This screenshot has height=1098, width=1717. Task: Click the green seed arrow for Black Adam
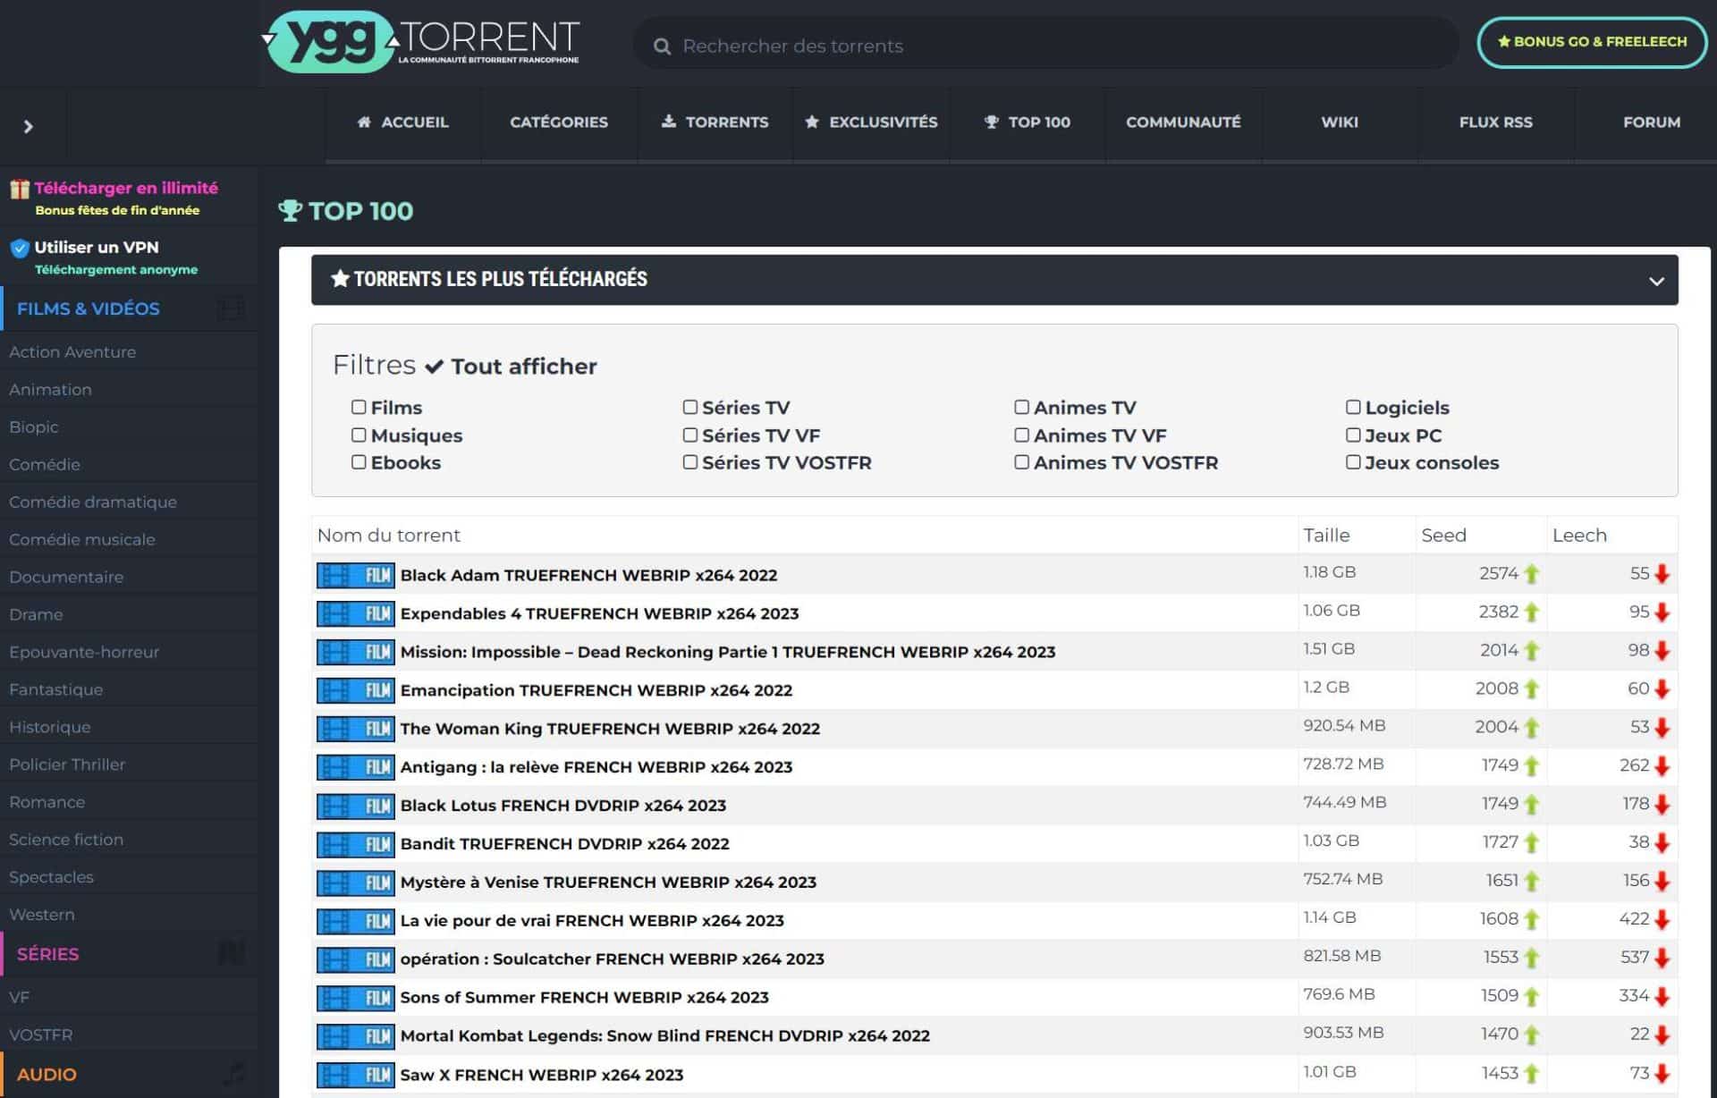coord(1532,574)
